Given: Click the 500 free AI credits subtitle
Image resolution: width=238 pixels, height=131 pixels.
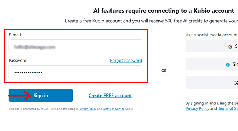Looking at the screenshot, I should 151,21.
